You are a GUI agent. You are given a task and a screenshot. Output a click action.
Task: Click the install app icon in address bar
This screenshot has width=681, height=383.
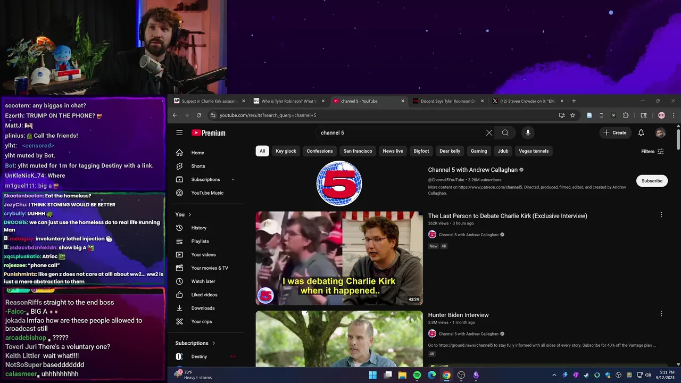(x=562, y=115)
